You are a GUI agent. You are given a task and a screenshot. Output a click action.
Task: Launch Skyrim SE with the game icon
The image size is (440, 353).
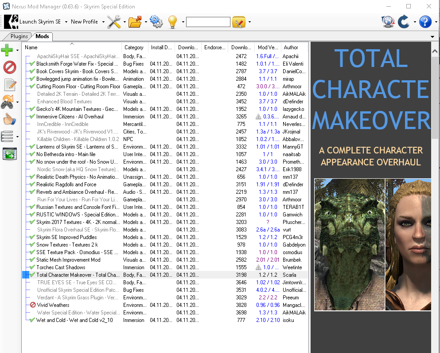tap(11, 22)
